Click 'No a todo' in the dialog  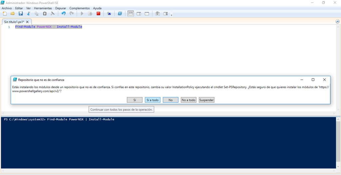point(188,100)
